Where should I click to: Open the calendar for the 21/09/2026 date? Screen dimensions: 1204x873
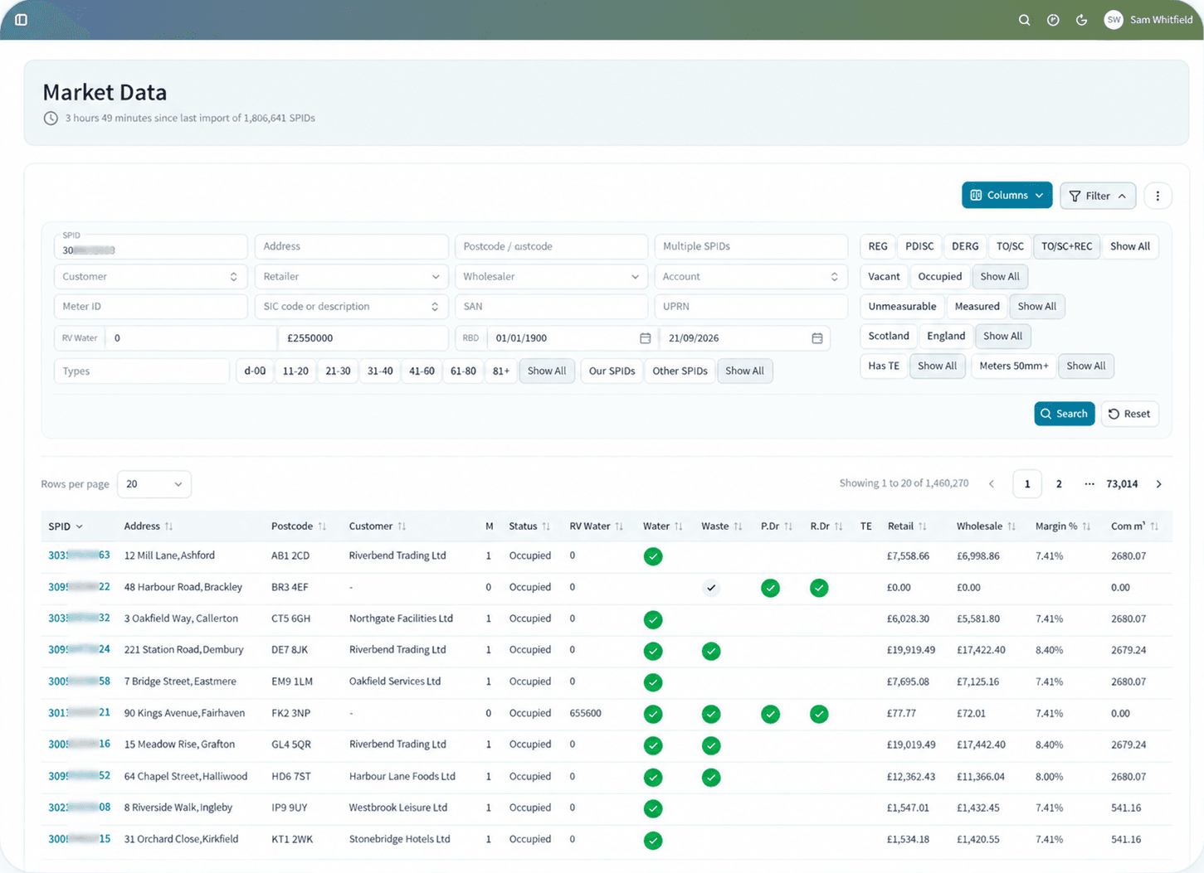(x=817, y=338)
